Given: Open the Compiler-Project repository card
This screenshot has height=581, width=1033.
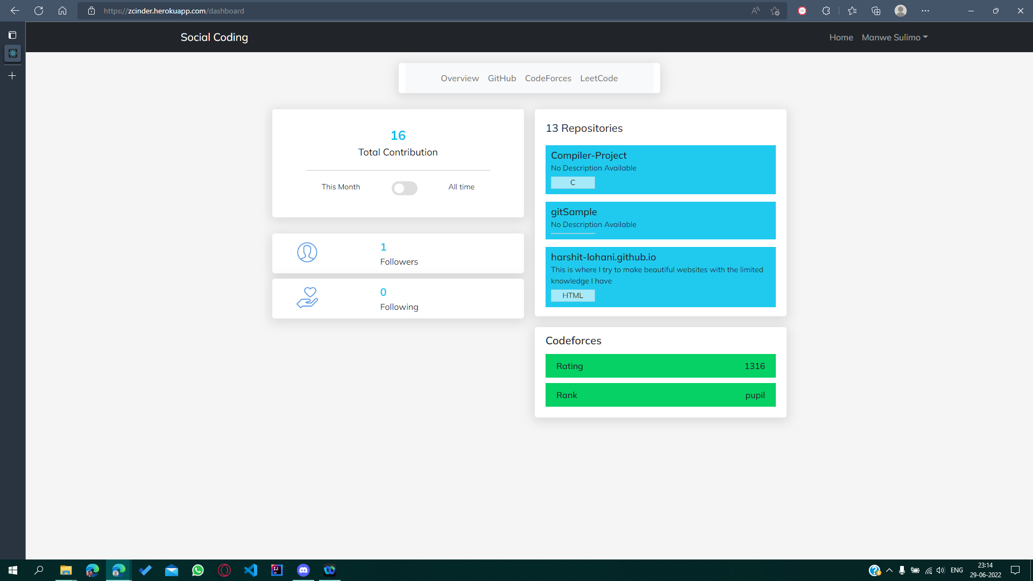Looking at the screenshot, I should 660,169.
